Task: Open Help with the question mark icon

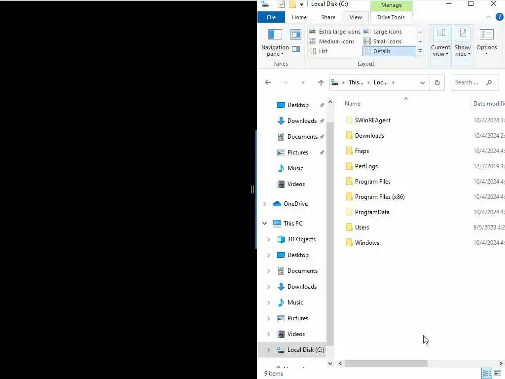Action: tap(500, 17)
